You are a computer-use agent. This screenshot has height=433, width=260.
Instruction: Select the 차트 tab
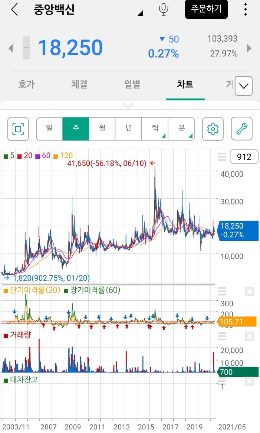click(x=185, y=84)
